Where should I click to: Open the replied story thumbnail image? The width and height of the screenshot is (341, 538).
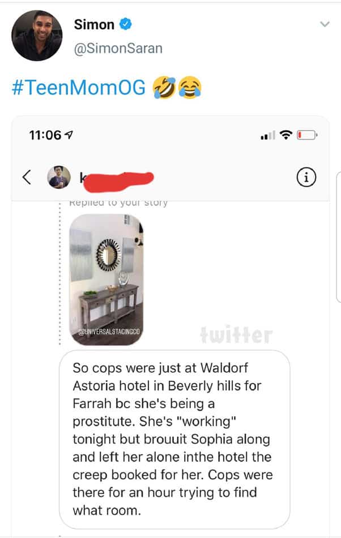(x=106, y=279)
